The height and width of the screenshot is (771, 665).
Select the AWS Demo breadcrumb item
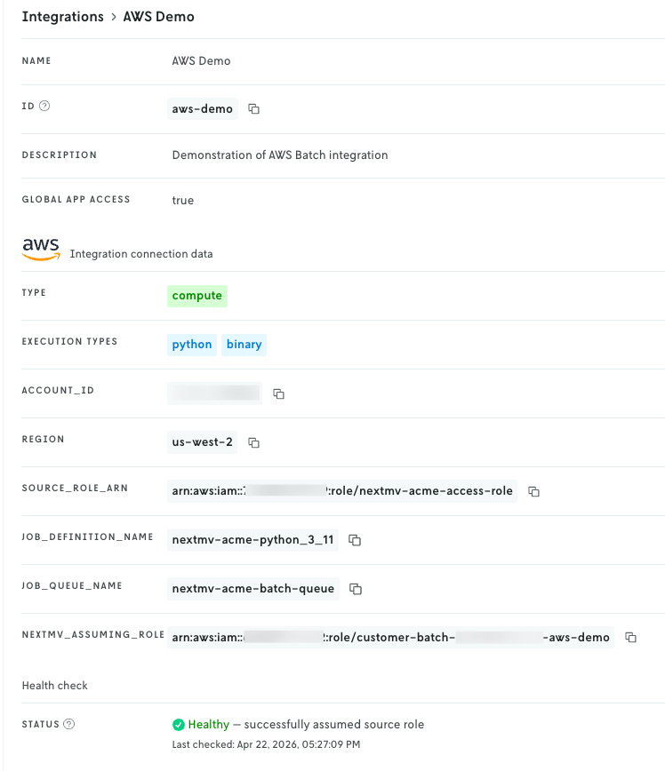158,16
